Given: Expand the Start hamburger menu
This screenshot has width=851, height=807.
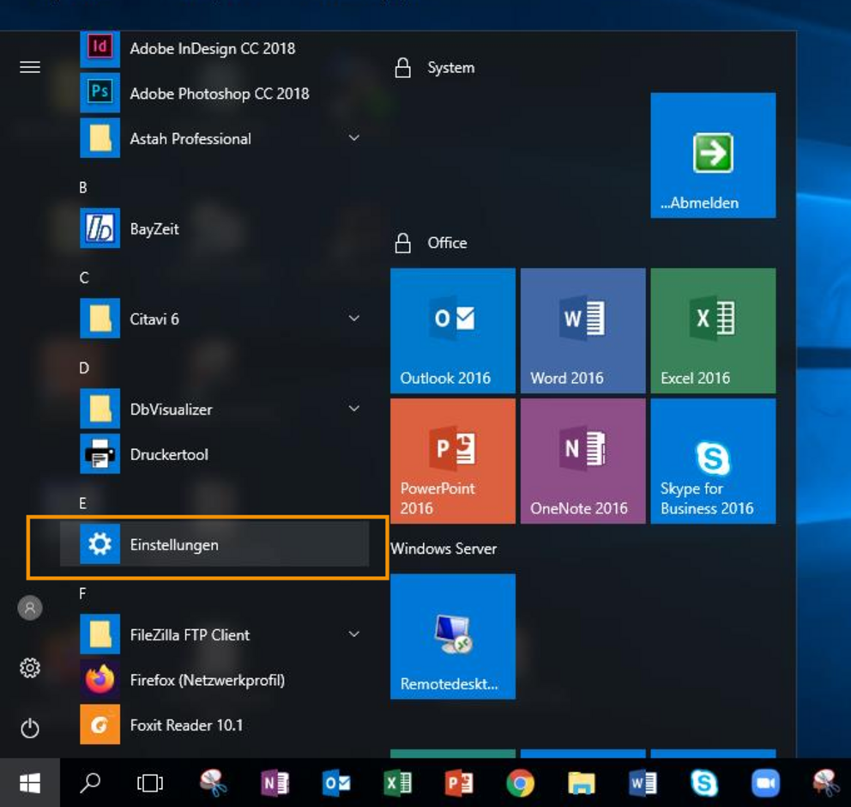Looking at the screenshot, I should coord(30,67).
